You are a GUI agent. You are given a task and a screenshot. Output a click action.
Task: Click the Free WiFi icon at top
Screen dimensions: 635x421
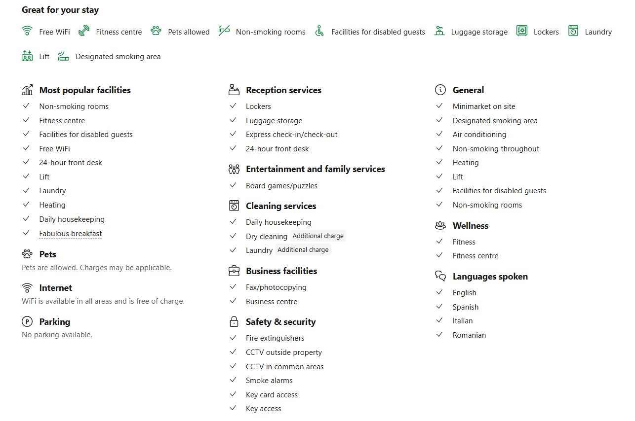pyautogui.click(x=27, y=31)
